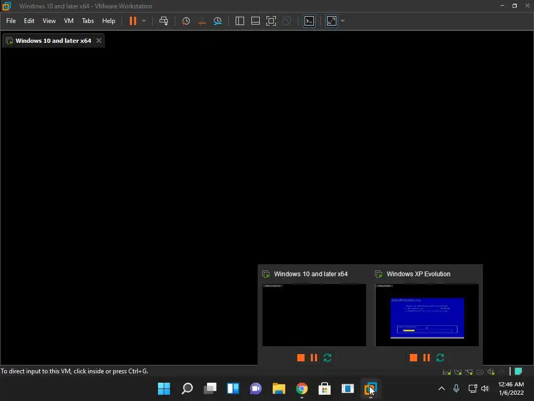Pause the Windows 10 VM from its preview
534x401 pixels.
(314, 357)
